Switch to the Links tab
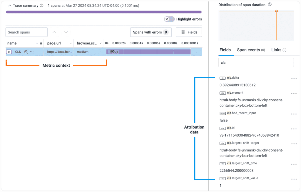Image resolution: width=301 pixels, height=192 pixels. coord(278,50)
